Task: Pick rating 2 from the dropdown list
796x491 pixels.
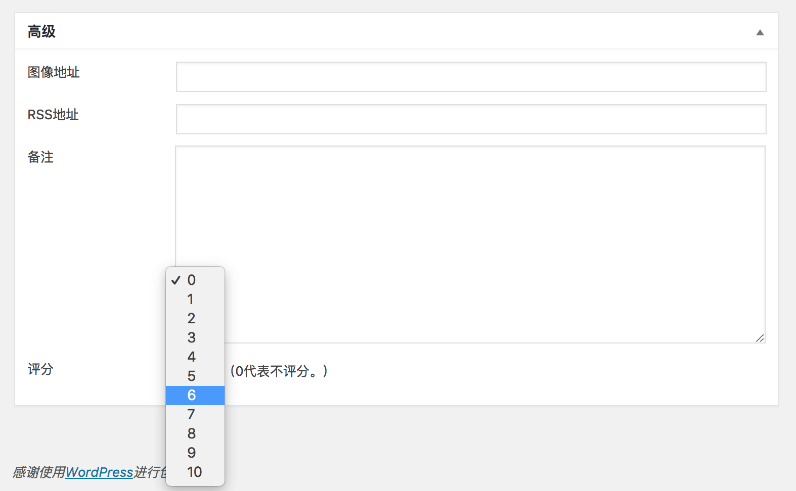Action: click(195, 318)
